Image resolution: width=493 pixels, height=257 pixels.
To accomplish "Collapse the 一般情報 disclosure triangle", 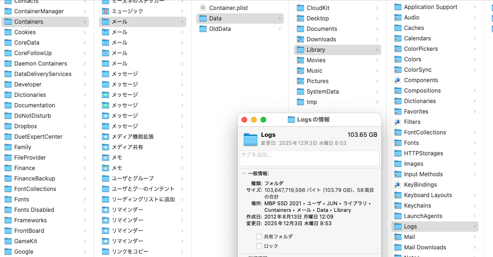I will pyautogui.click(x=244, y=174).
